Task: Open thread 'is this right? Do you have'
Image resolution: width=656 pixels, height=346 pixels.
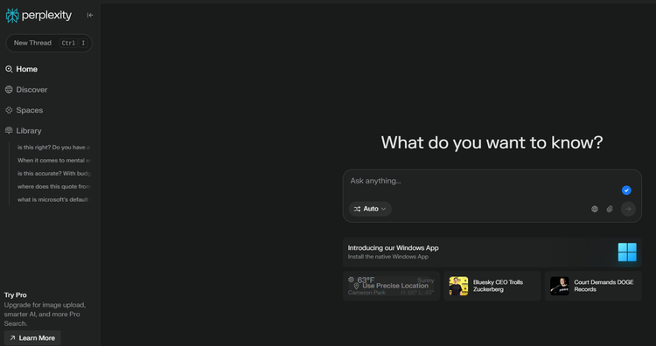Action: pos(53,147)
